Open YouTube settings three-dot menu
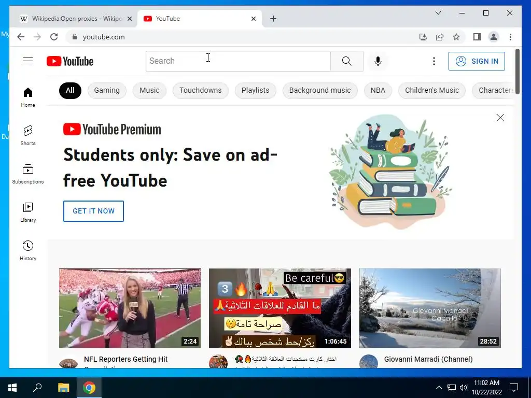The image size is (531, 398). click(434, 61)
